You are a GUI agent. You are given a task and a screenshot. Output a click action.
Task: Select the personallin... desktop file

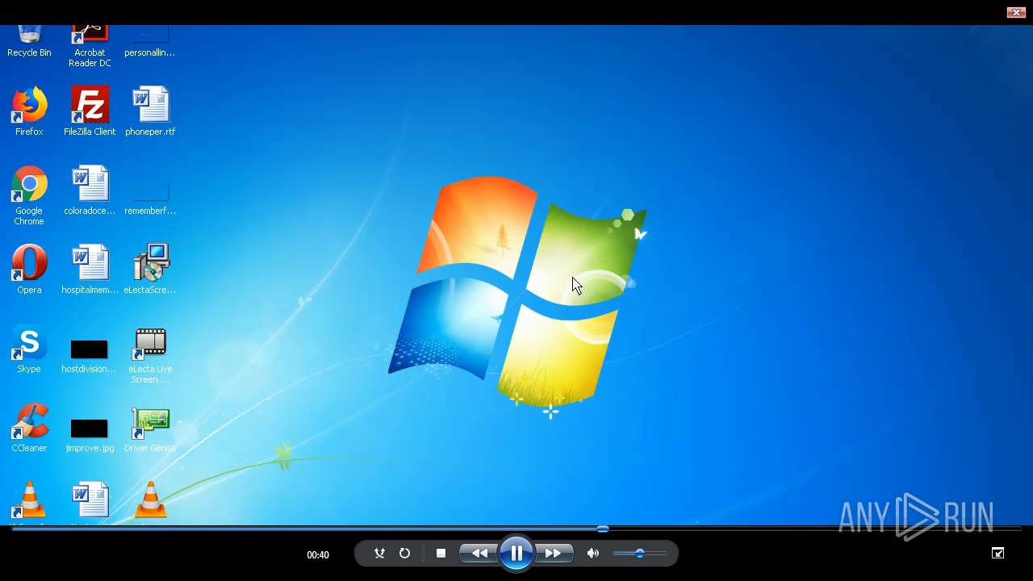[150, 42]
